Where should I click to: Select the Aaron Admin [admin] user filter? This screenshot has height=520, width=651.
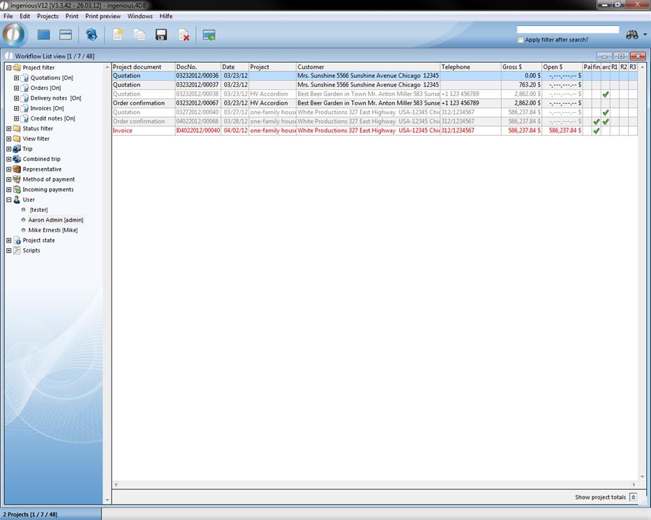click(x=56, y=220)
